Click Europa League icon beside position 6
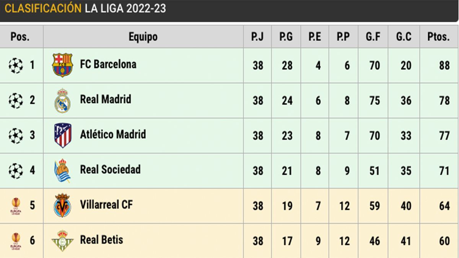459x258 pixels. pos(16,241)
